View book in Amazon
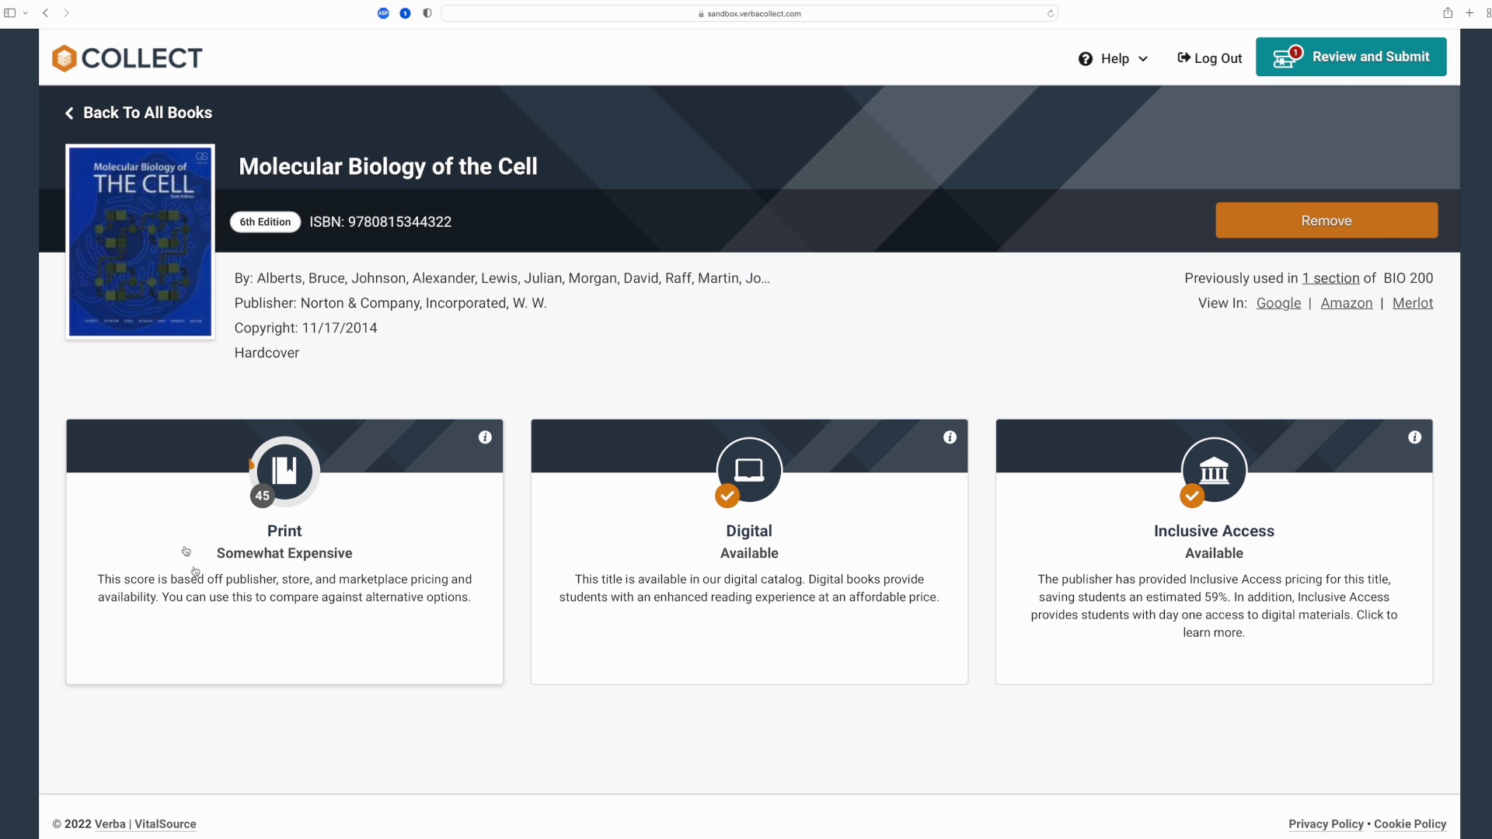The height and width of the screenshot is (839, 1492). [1346, 304]
